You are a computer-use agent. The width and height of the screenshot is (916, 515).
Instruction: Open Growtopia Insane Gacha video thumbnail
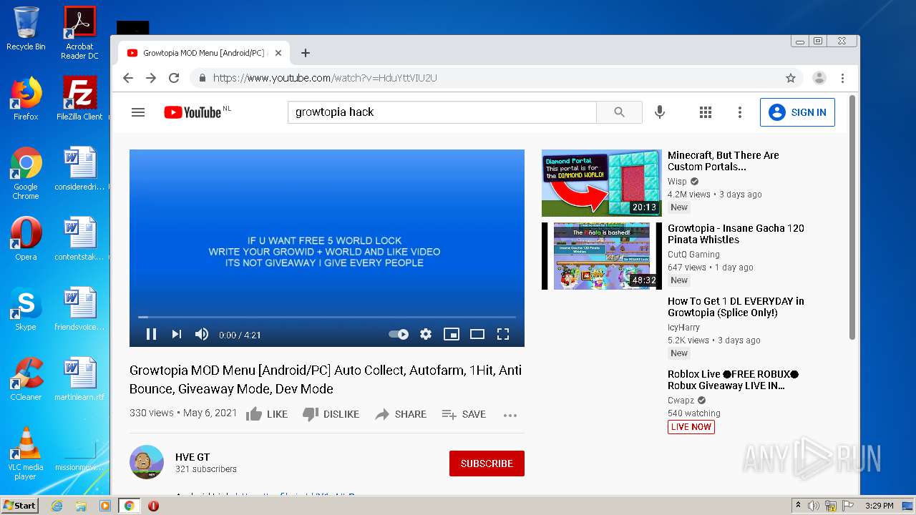click(602, 256)
